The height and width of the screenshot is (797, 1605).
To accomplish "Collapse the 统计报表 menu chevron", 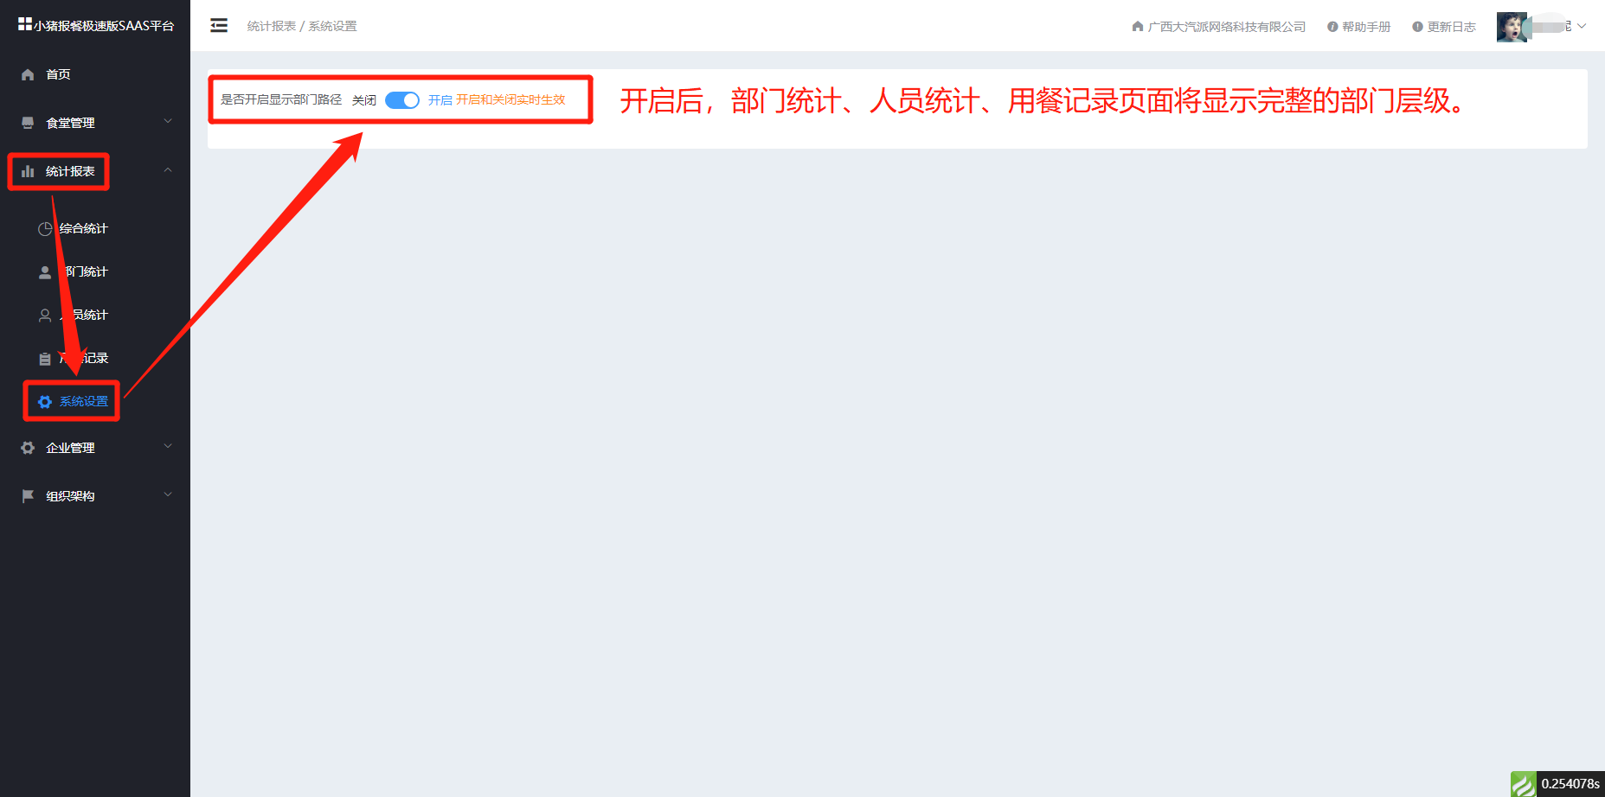I will point(168,170).
